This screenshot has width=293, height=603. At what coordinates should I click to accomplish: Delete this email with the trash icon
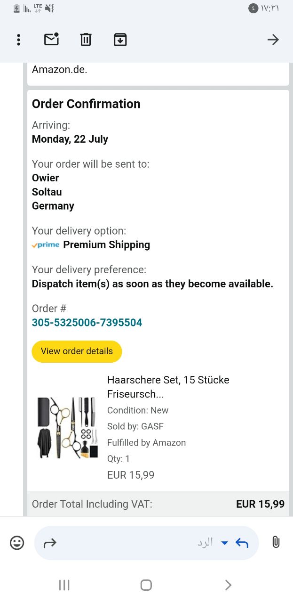(86, 40)
